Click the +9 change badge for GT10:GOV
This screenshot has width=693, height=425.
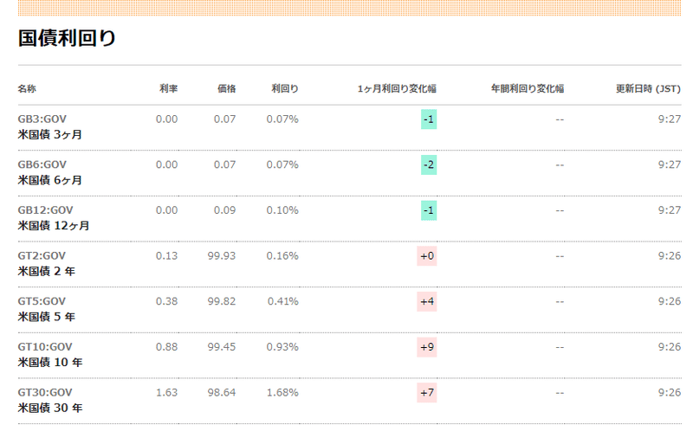coord(427,347)
